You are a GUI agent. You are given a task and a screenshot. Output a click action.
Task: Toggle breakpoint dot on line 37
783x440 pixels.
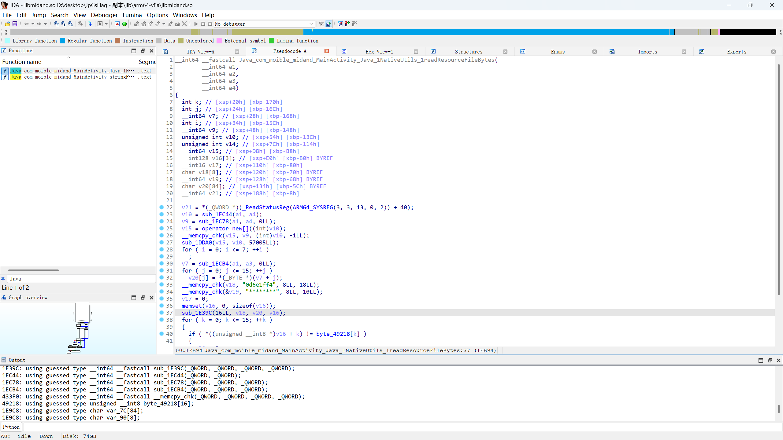[x=162, y=313]
